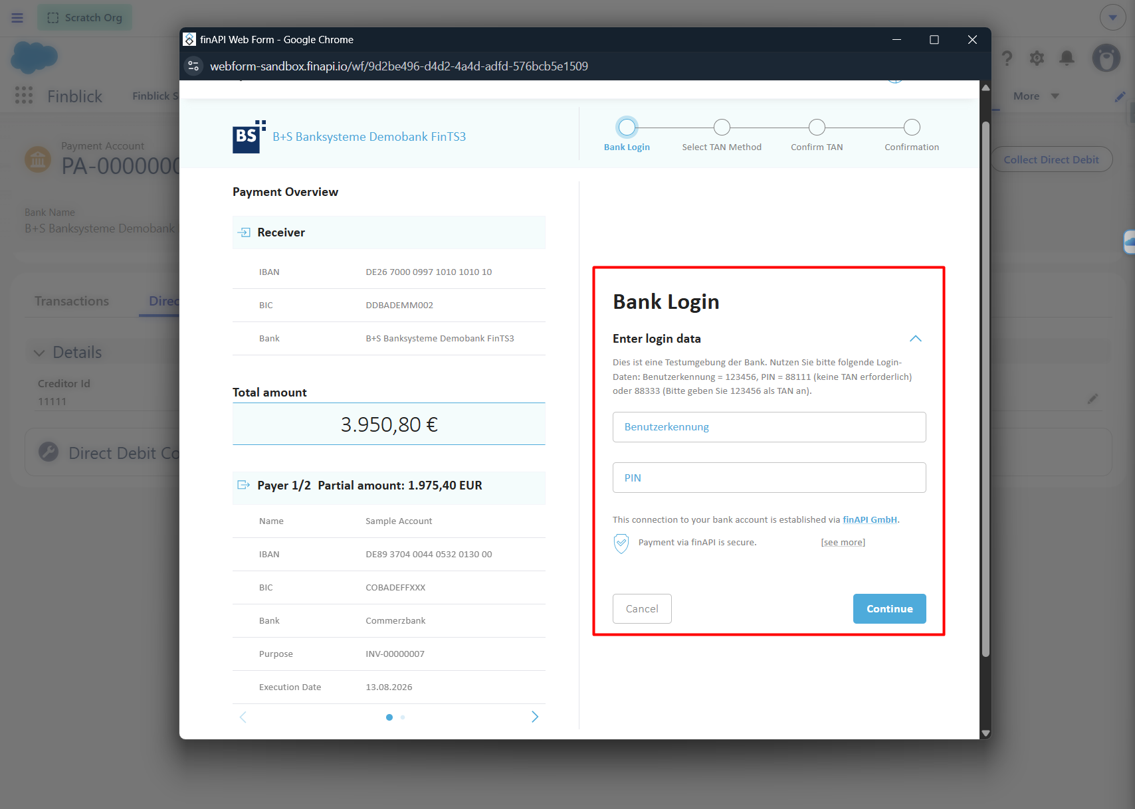Click the total amount 3.950,80 €
Image resolution: width=1135 pixels, height=809 pixels.
tap(389, 424)
